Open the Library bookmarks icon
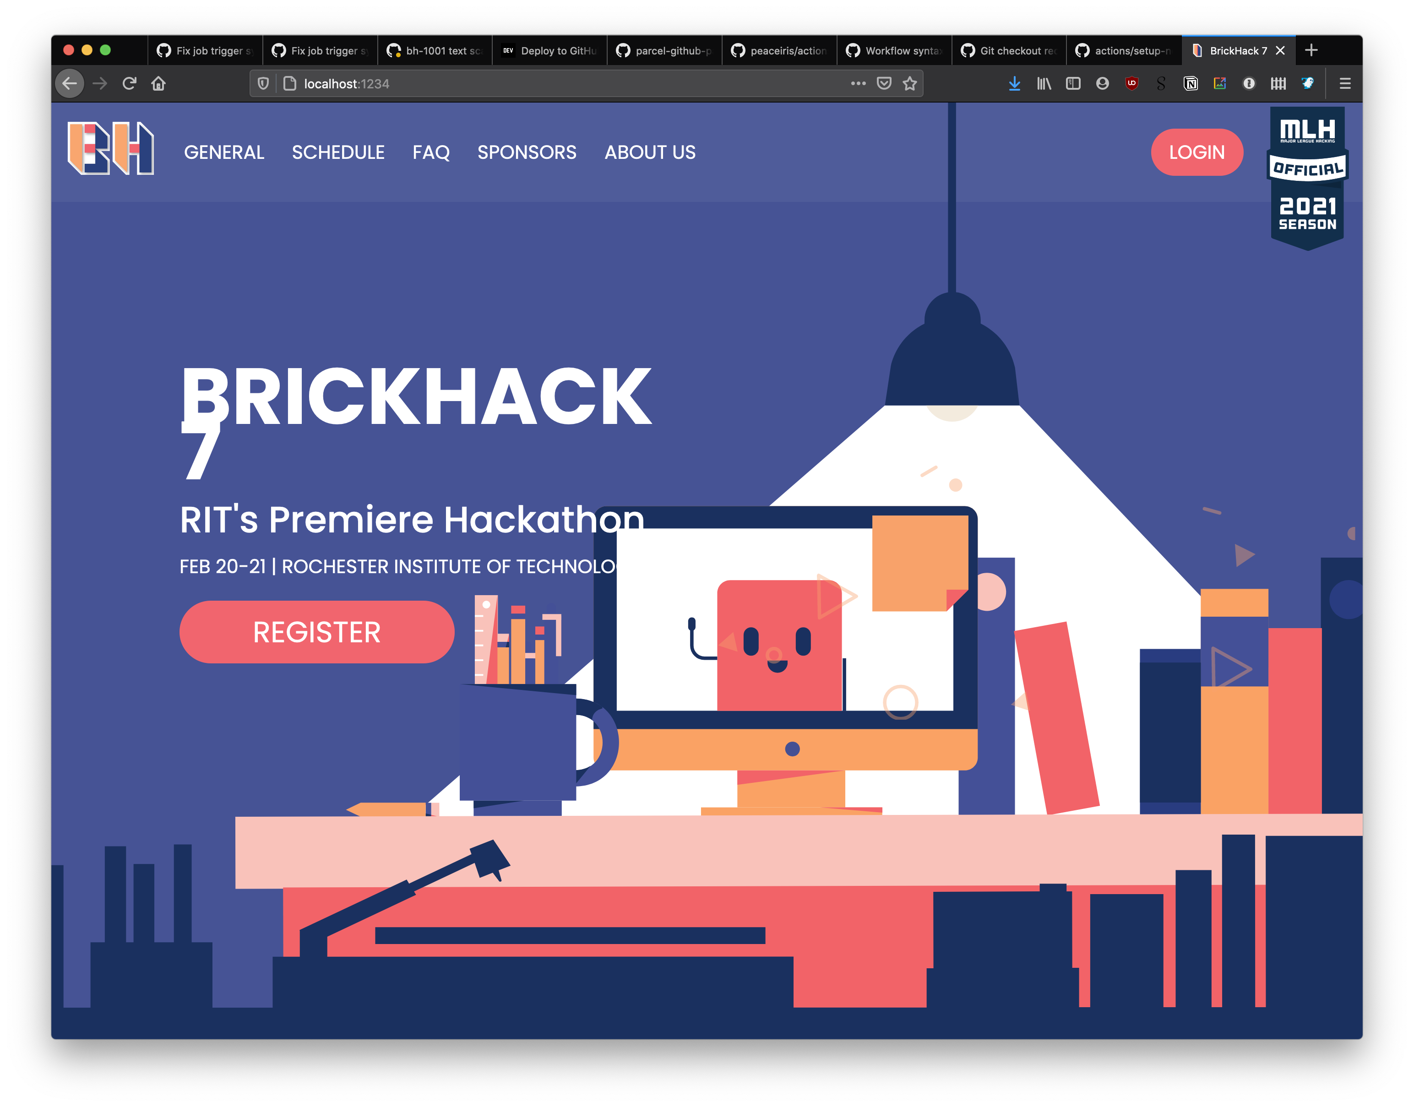1414x1107 pixels. [1043, 84]
